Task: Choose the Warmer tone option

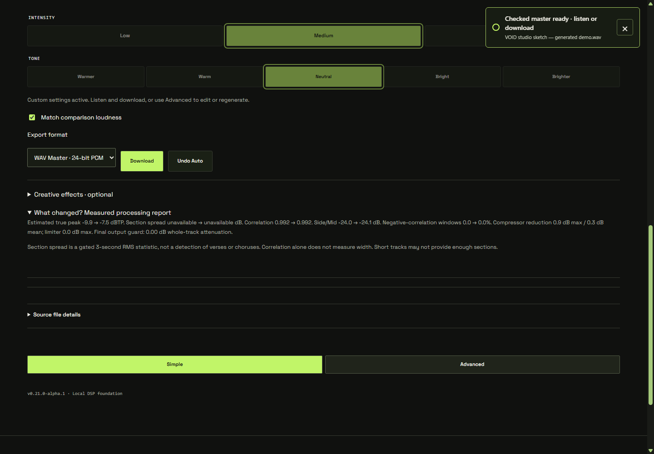Action: pyautogui.click(x=86, y=77)
